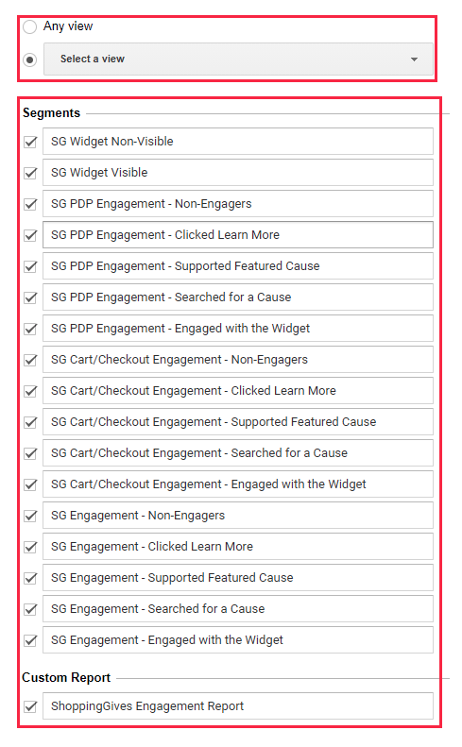The image size is (462, 747).
Task: Uncheck SG Widget Non-Visible segment checkbox
Action: [x=30, y=142]
